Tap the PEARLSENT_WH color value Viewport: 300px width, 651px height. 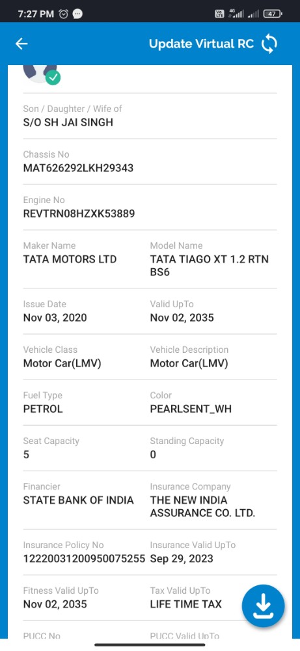click(x=191, y=409)
